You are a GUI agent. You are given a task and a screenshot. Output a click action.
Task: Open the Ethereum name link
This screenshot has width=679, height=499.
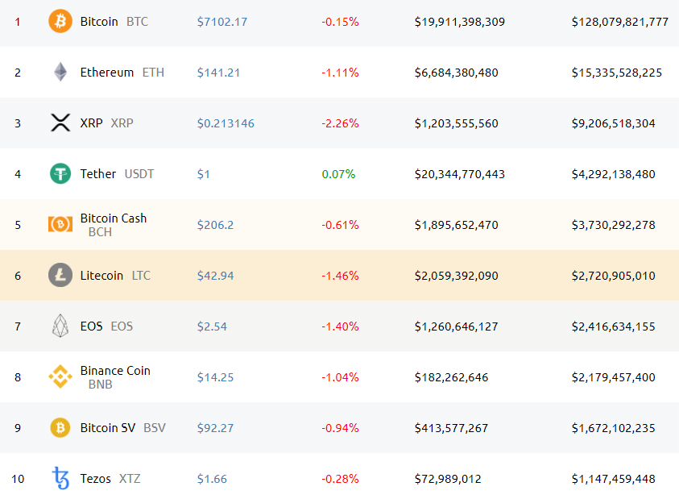point(107,73)
